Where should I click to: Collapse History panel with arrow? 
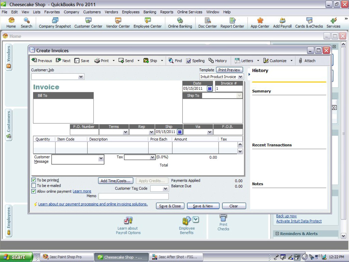pos(249,74)
